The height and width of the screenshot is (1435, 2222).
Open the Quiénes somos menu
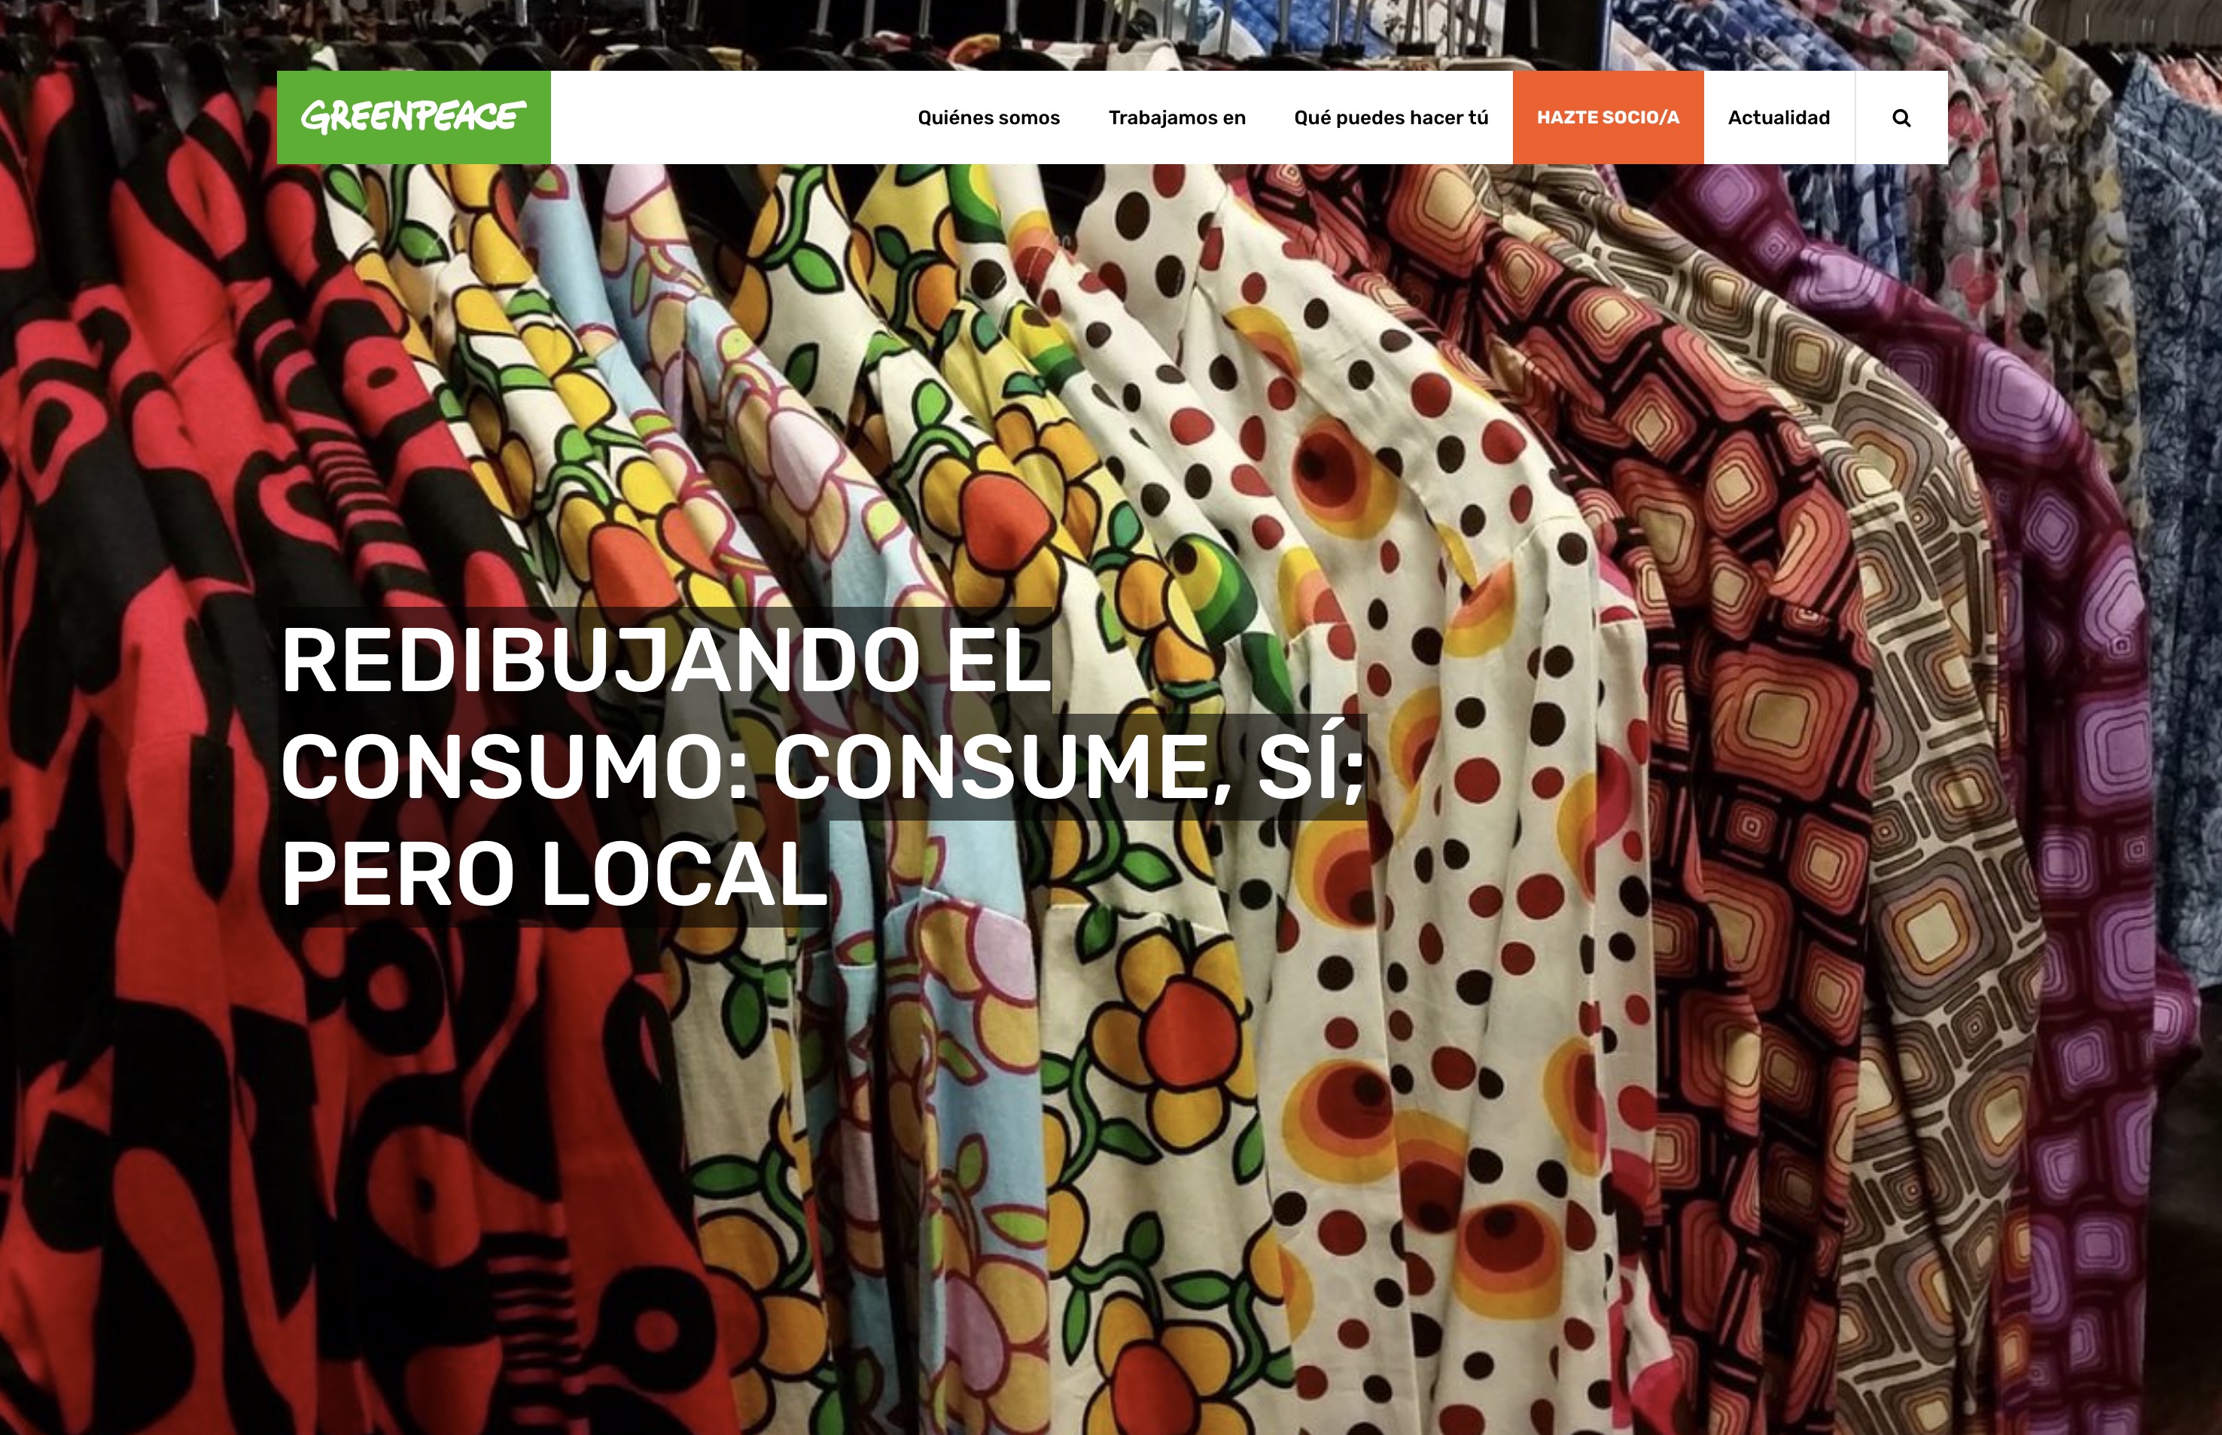point(988,117)
